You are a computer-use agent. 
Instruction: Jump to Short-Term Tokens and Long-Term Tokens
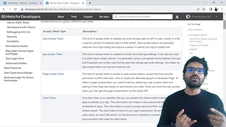(x=203, y=40)
